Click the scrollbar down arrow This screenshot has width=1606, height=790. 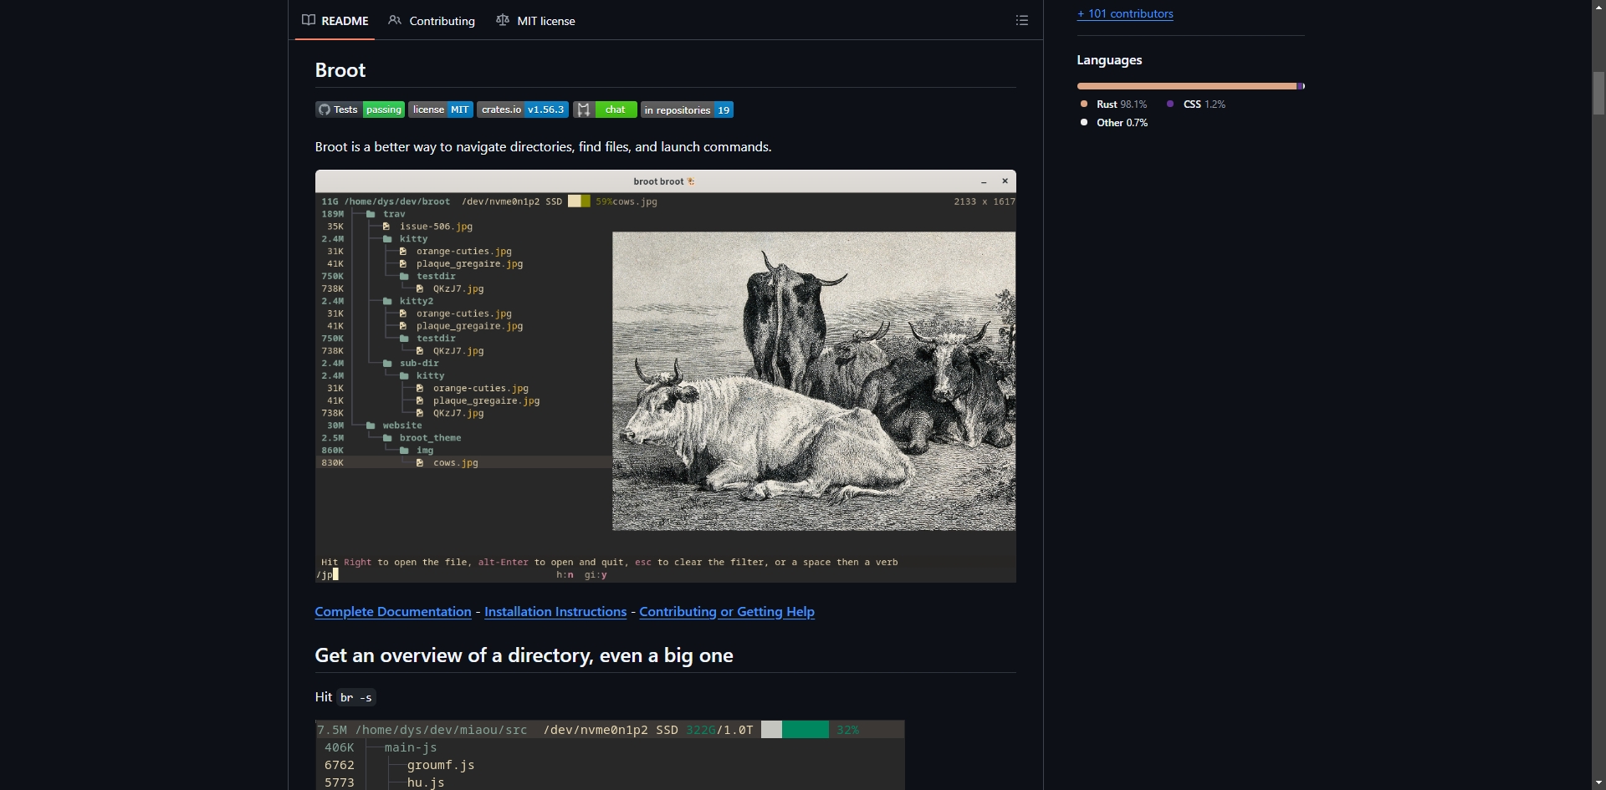(x=1598, y=782)
